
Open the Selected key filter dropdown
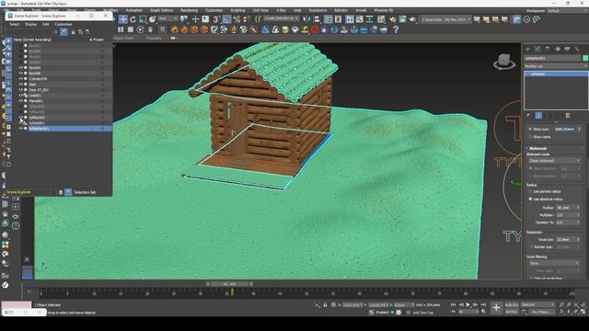point(537,304)
